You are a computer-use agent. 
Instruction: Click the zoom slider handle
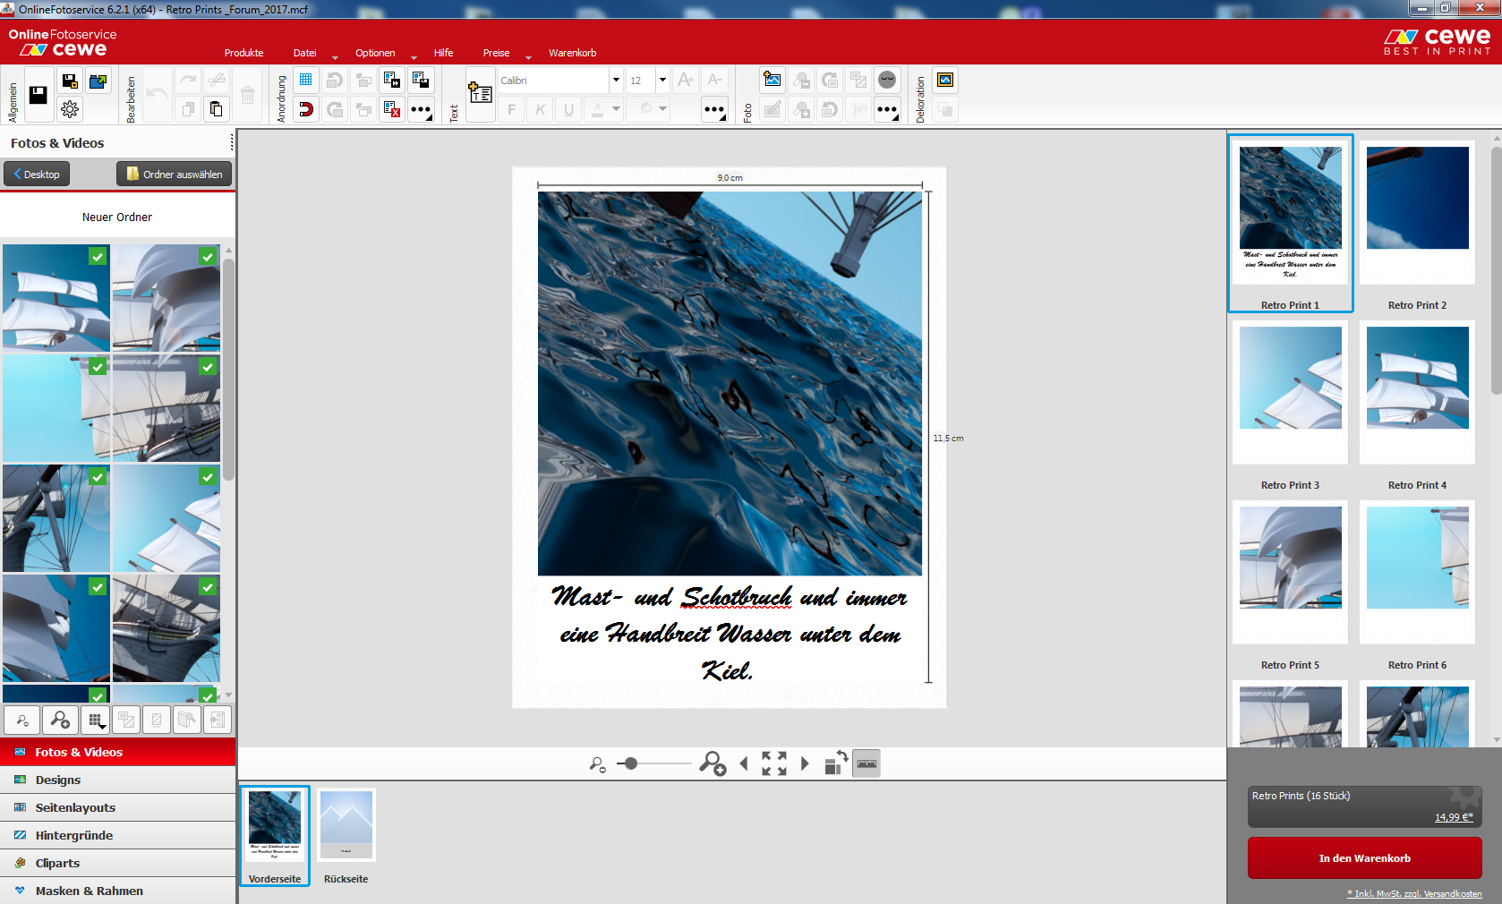(631, 763)
